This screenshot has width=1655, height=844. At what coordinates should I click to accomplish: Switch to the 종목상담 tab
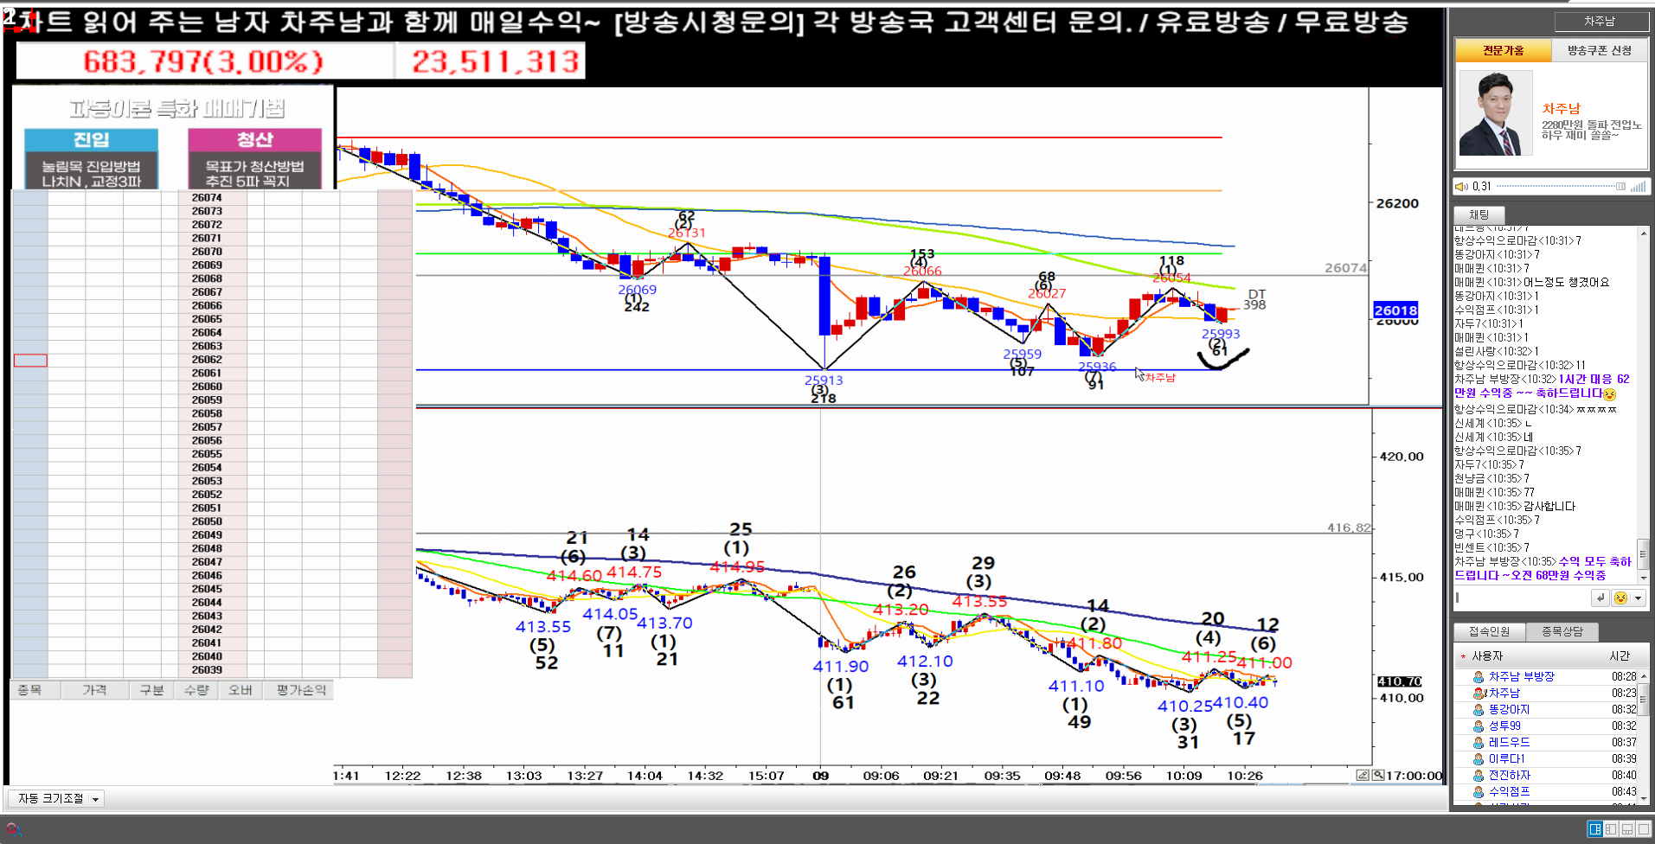(x=1562, y=631)
